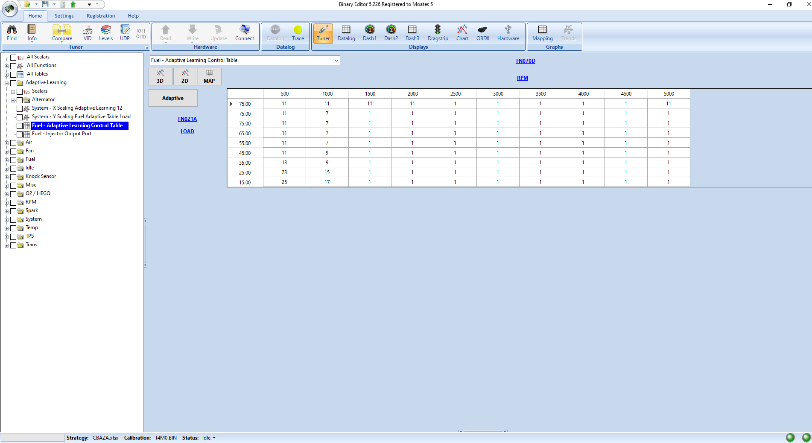Image resolution: width=812 pixels, height=443 pixels.
Task: Click the Levels icon
Action: tap(105, 33)
